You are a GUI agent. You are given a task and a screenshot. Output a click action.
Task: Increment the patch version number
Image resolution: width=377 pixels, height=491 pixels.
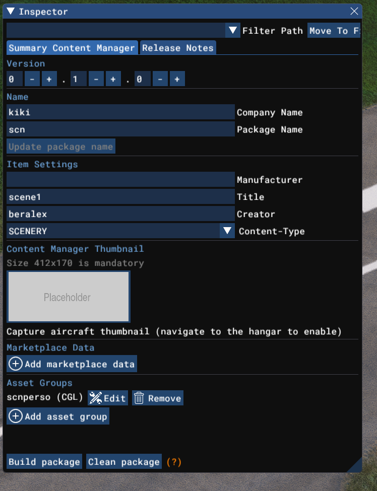177,79
